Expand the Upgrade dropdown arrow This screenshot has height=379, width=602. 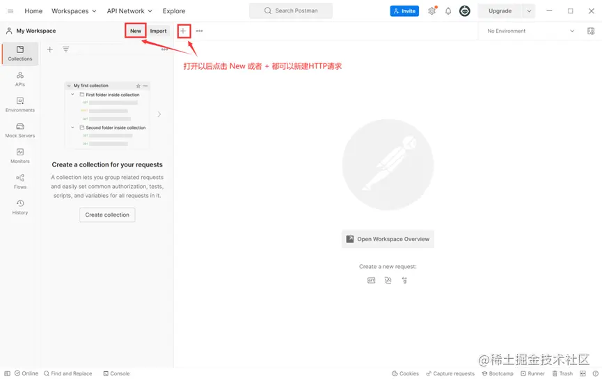(x=529, y=11)
